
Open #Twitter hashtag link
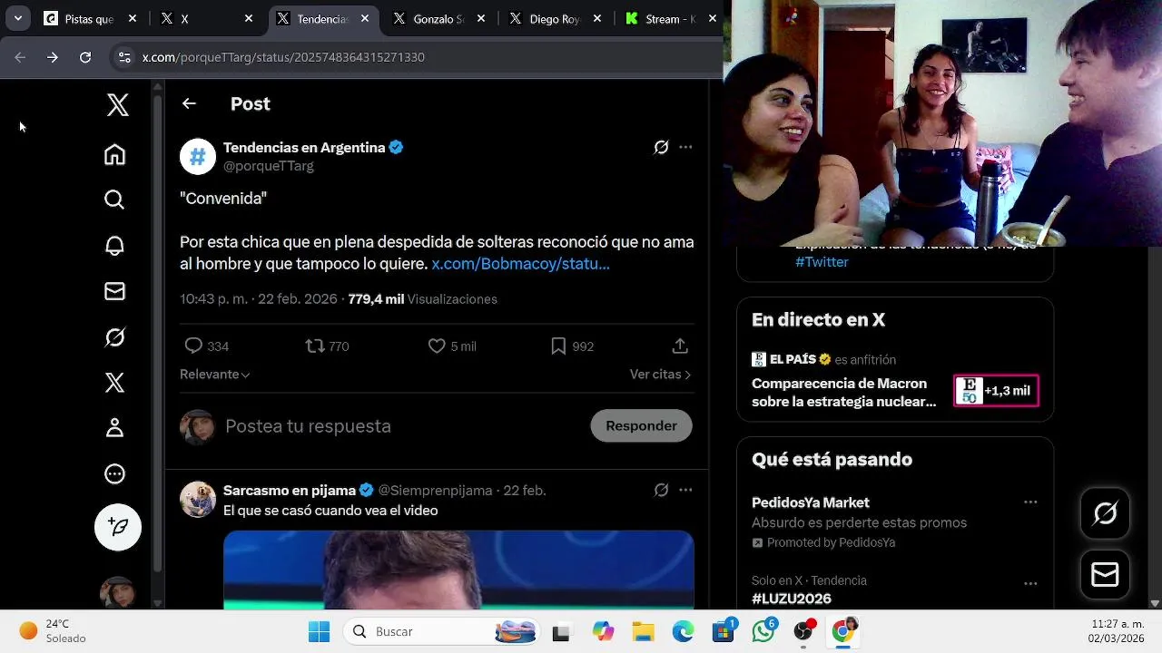coord(822,262)
